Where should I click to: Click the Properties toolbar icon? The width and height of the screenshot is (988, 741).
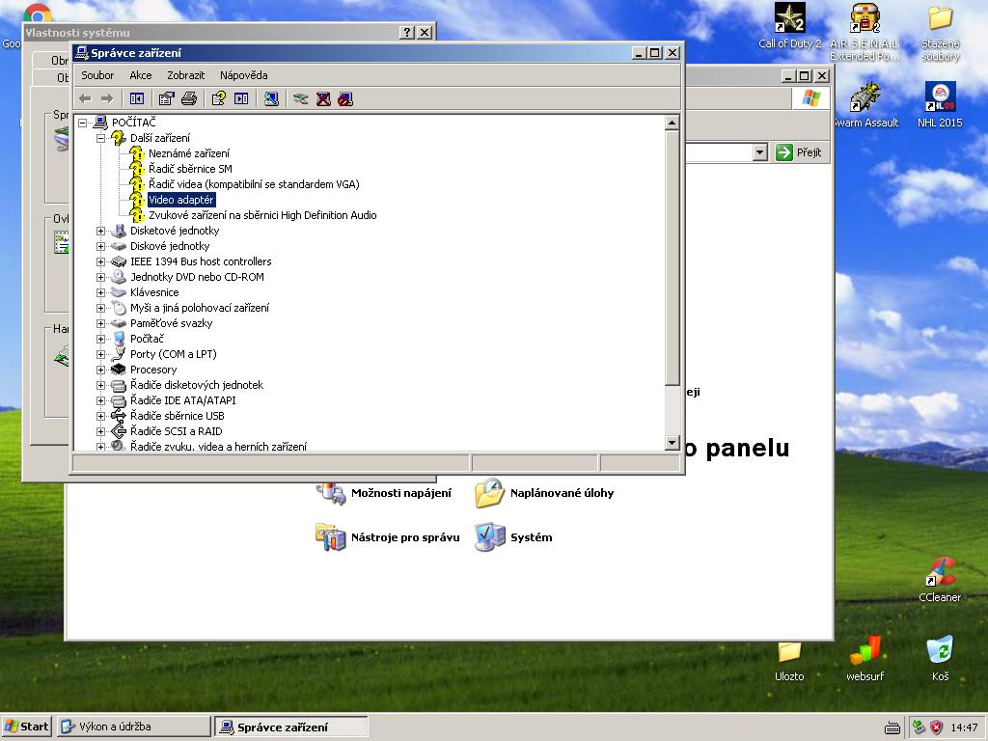167,98
